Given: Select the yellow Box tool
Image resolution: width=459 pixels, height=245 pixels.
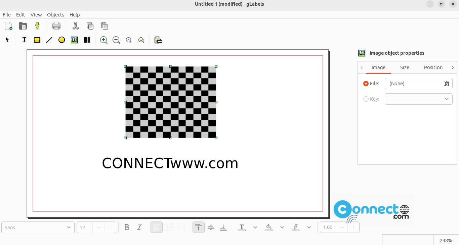Looking at the screenshot, I should pos(37,40).
